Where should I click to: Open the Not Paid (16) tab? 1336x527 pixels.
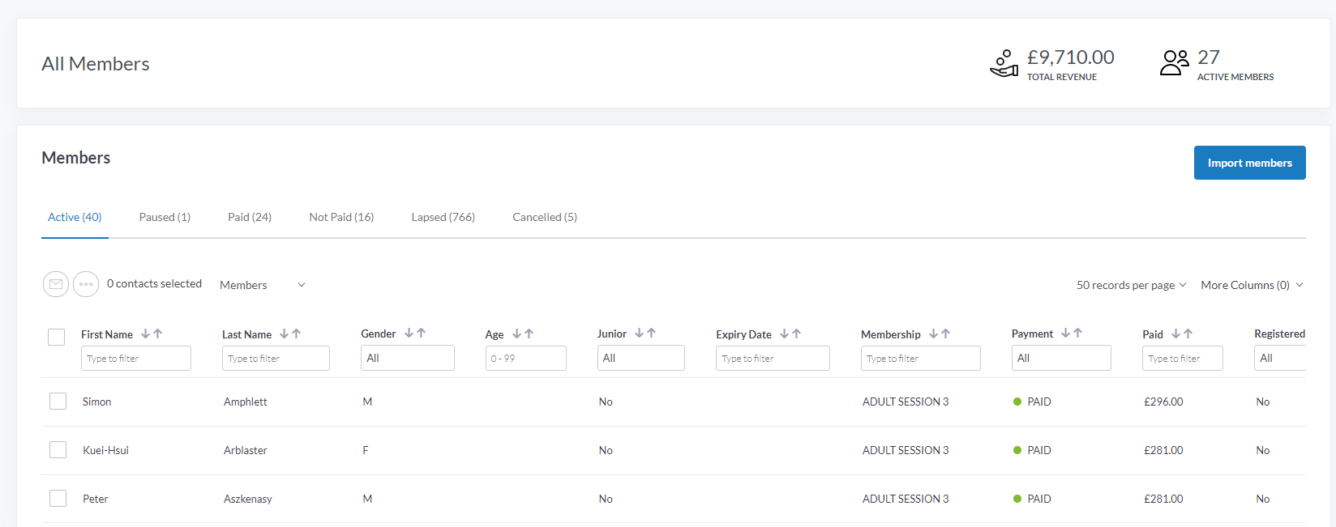[x=341, y=217]
